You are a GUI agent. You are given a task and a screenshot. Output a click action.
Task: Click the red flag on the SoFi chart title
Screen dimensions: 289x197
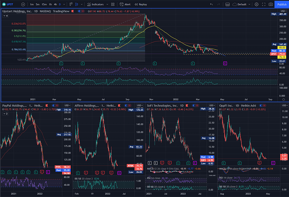(187, 105)
